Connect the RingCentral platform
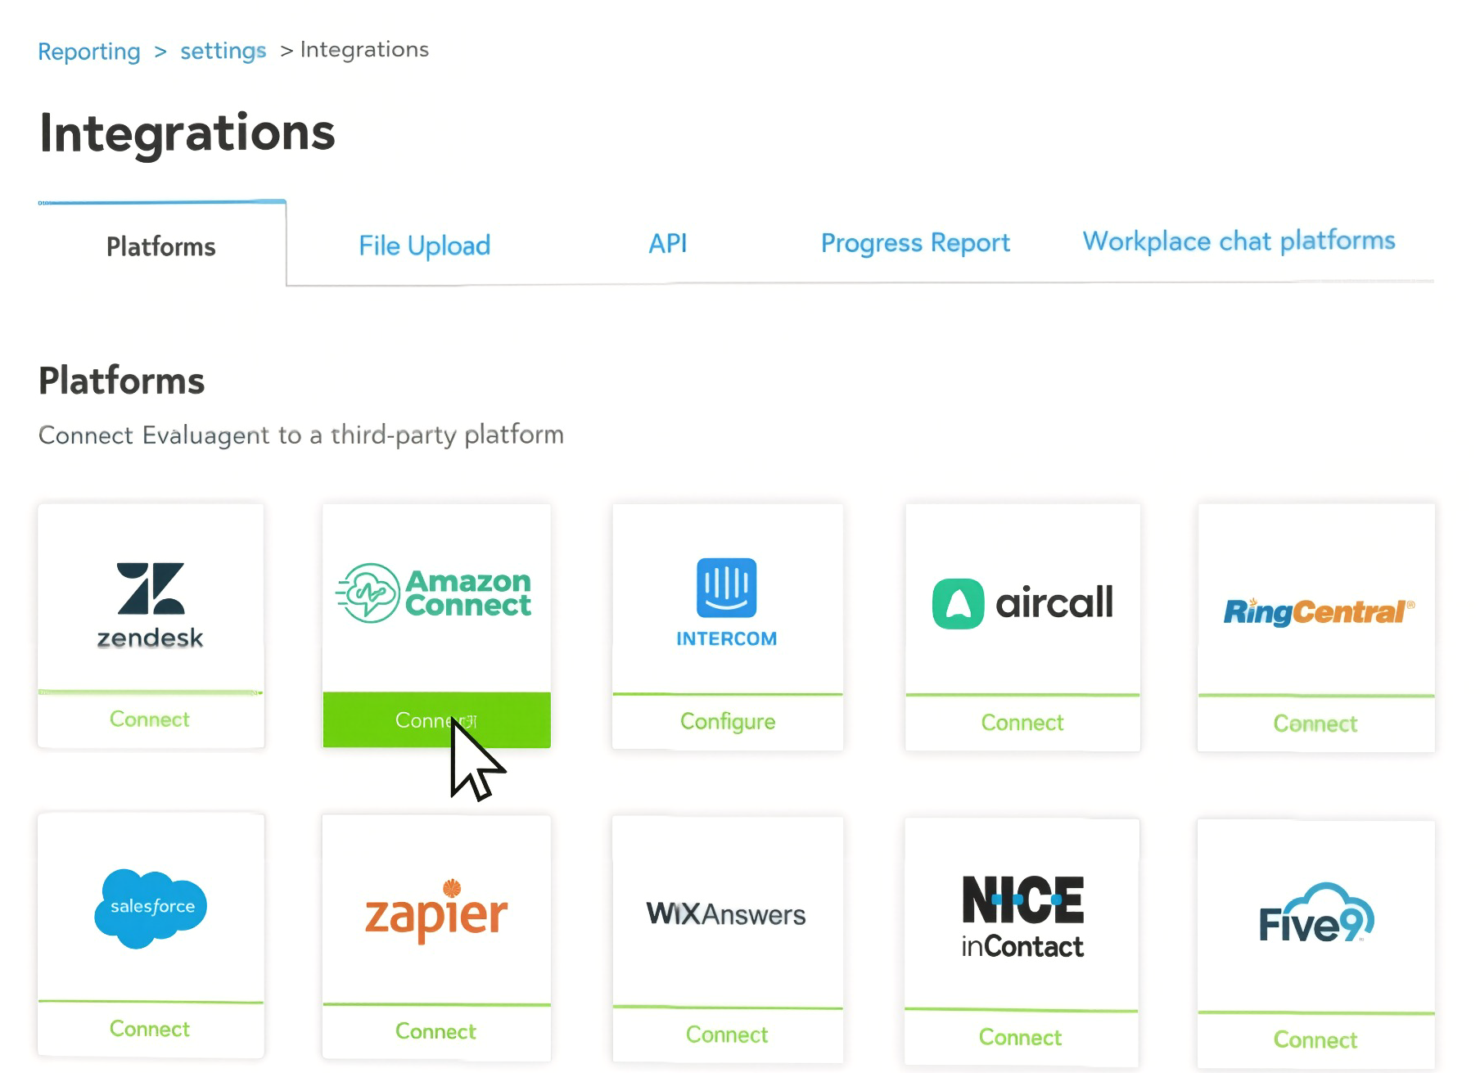This screenshot has height=1073, width=1480. tap(1315, 724)
